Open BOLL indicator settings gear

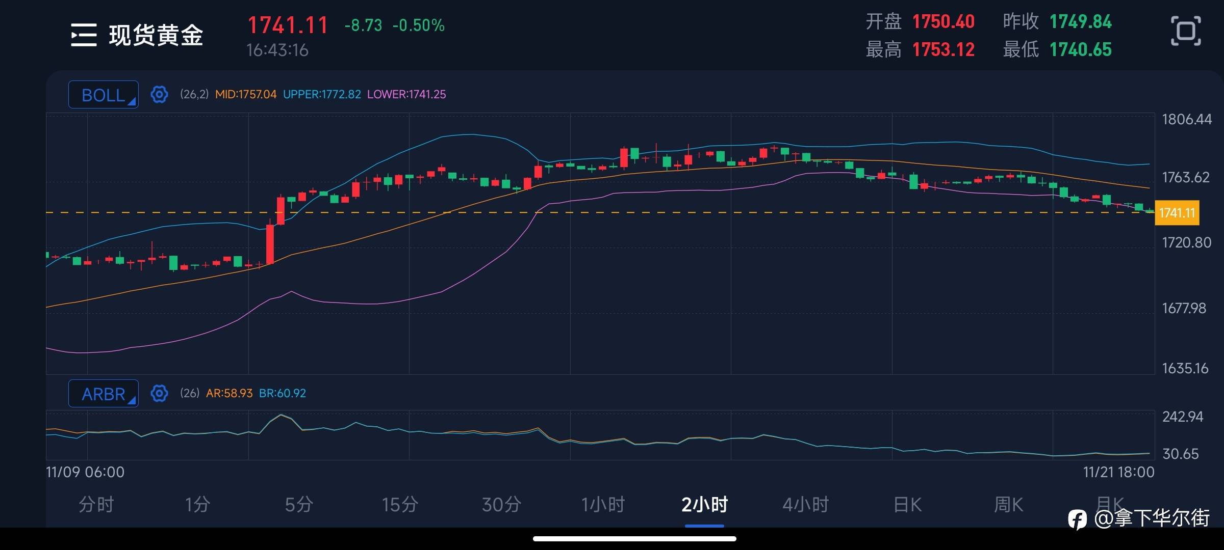[159, 94]
